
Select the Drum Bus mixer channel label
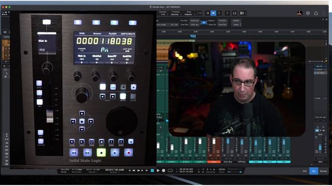[x=228, y=162]
